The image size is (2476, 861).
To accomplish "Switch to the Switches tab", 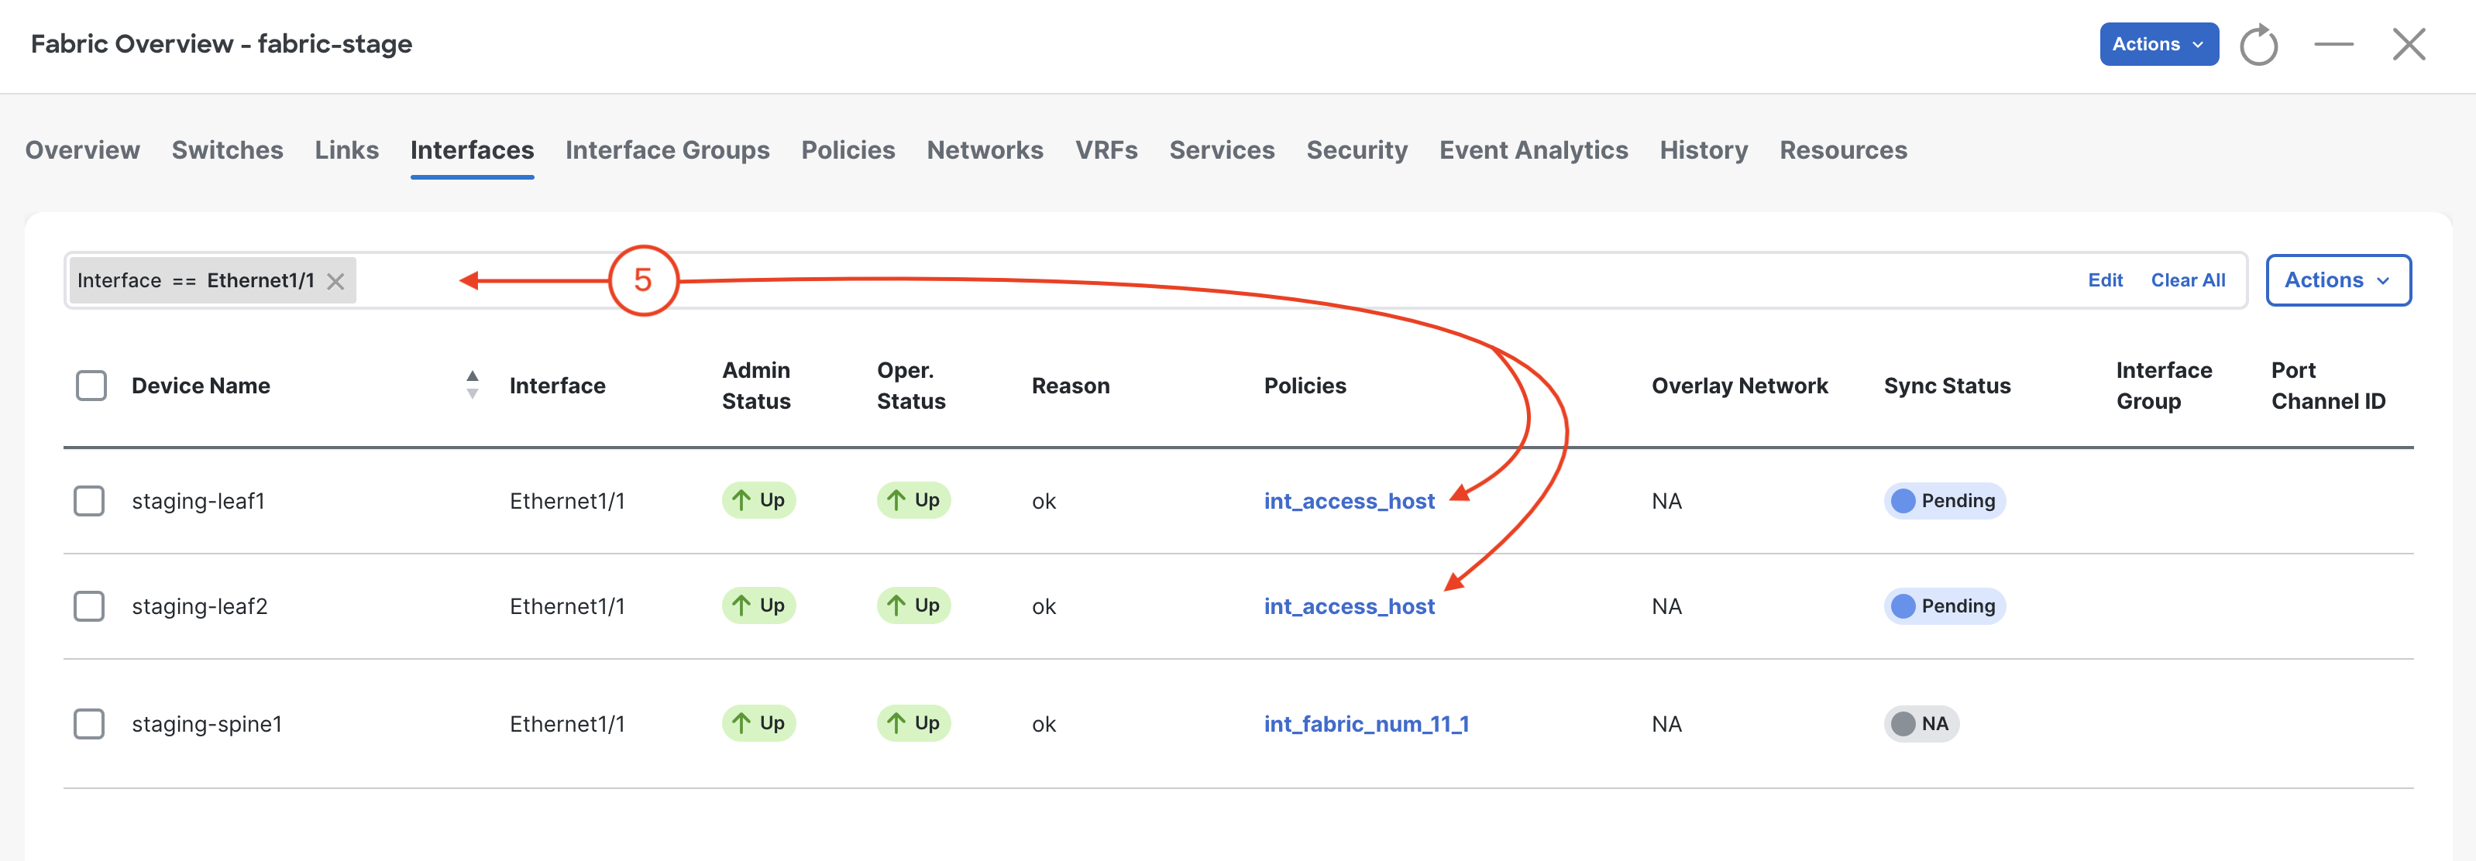I will pos(228,150).
